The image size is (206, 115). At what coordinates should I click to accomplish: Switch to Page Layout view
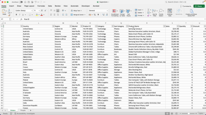click(x=172, y=114)
